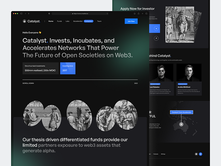Click the leftmost oval engraving of seated men

[33, 113]
